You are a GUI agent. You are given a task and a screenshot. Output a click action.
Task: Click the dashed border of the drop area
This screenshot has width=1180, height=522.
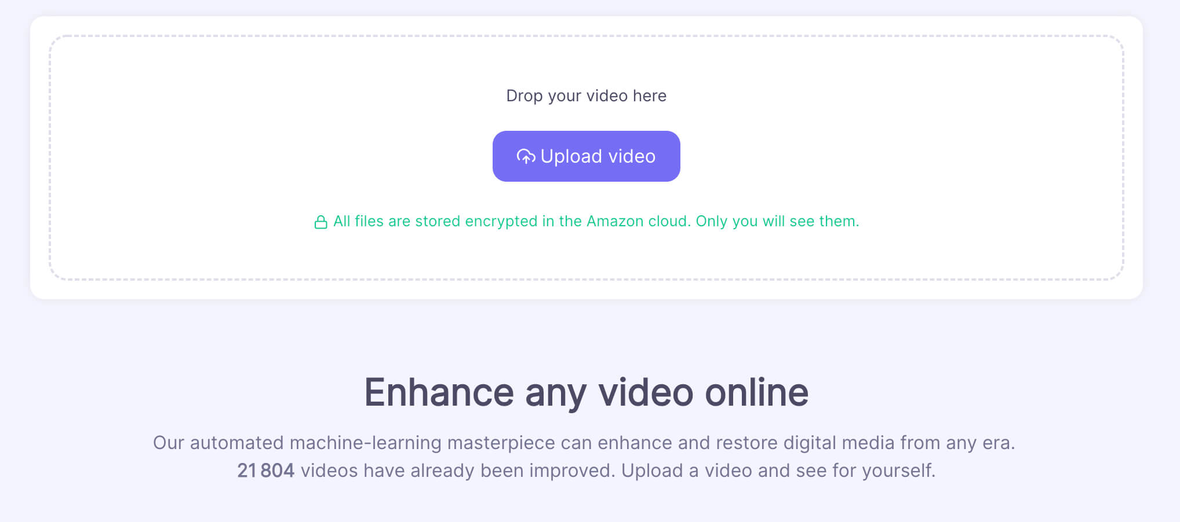point(586,36)
